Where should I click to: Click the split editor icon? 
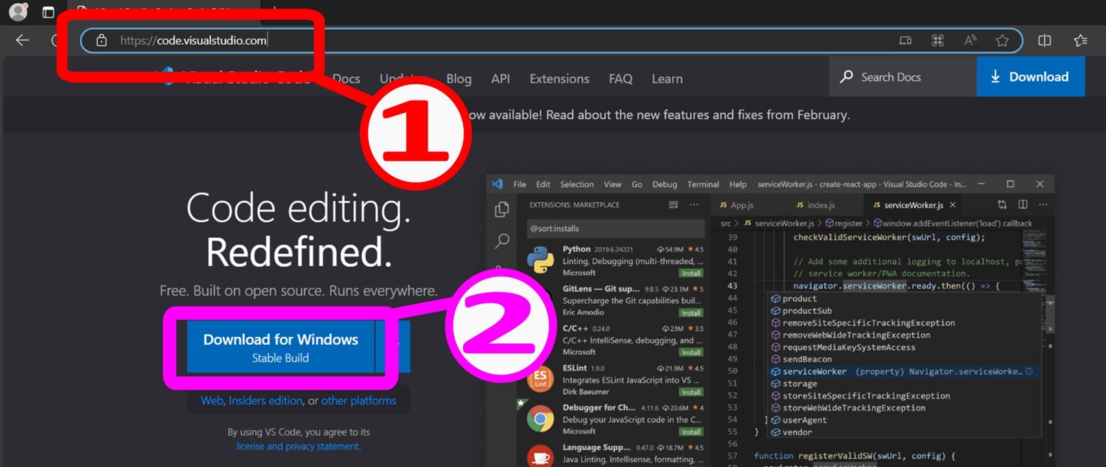tap(1022, 204)
